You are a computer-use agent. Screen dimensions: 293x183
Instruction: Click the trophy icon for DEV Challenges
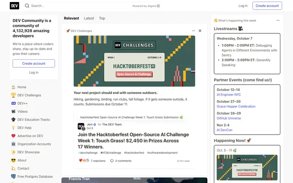tap(13, 95)
